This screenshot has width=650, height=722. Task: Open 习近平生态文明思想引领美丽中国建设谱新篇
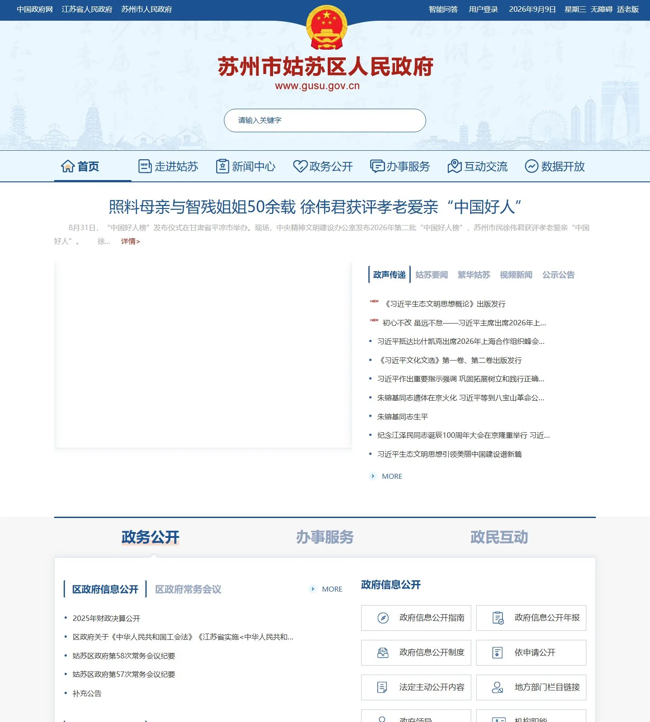coord(450,454)
